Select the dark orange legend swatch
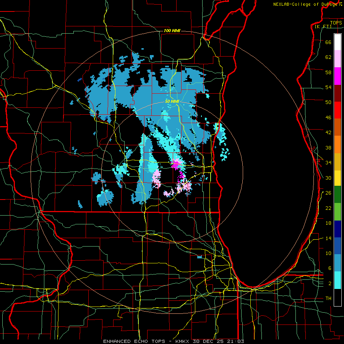 coord(338,127)
